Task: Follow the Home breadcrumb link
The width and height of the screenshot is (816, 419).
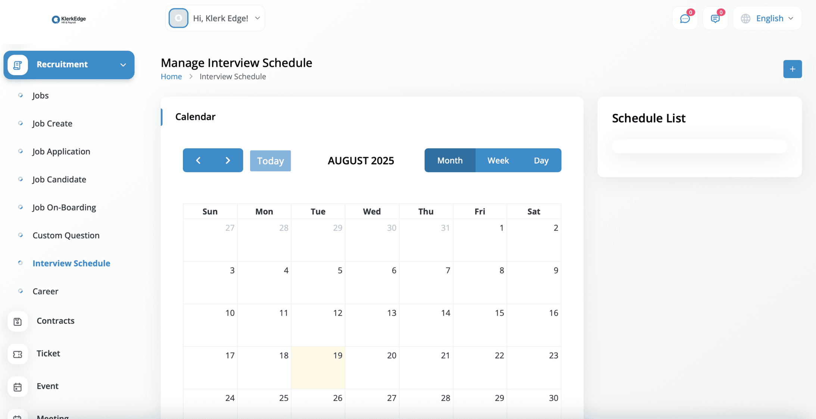Action: pyautogui.click(x=171, y=77)
